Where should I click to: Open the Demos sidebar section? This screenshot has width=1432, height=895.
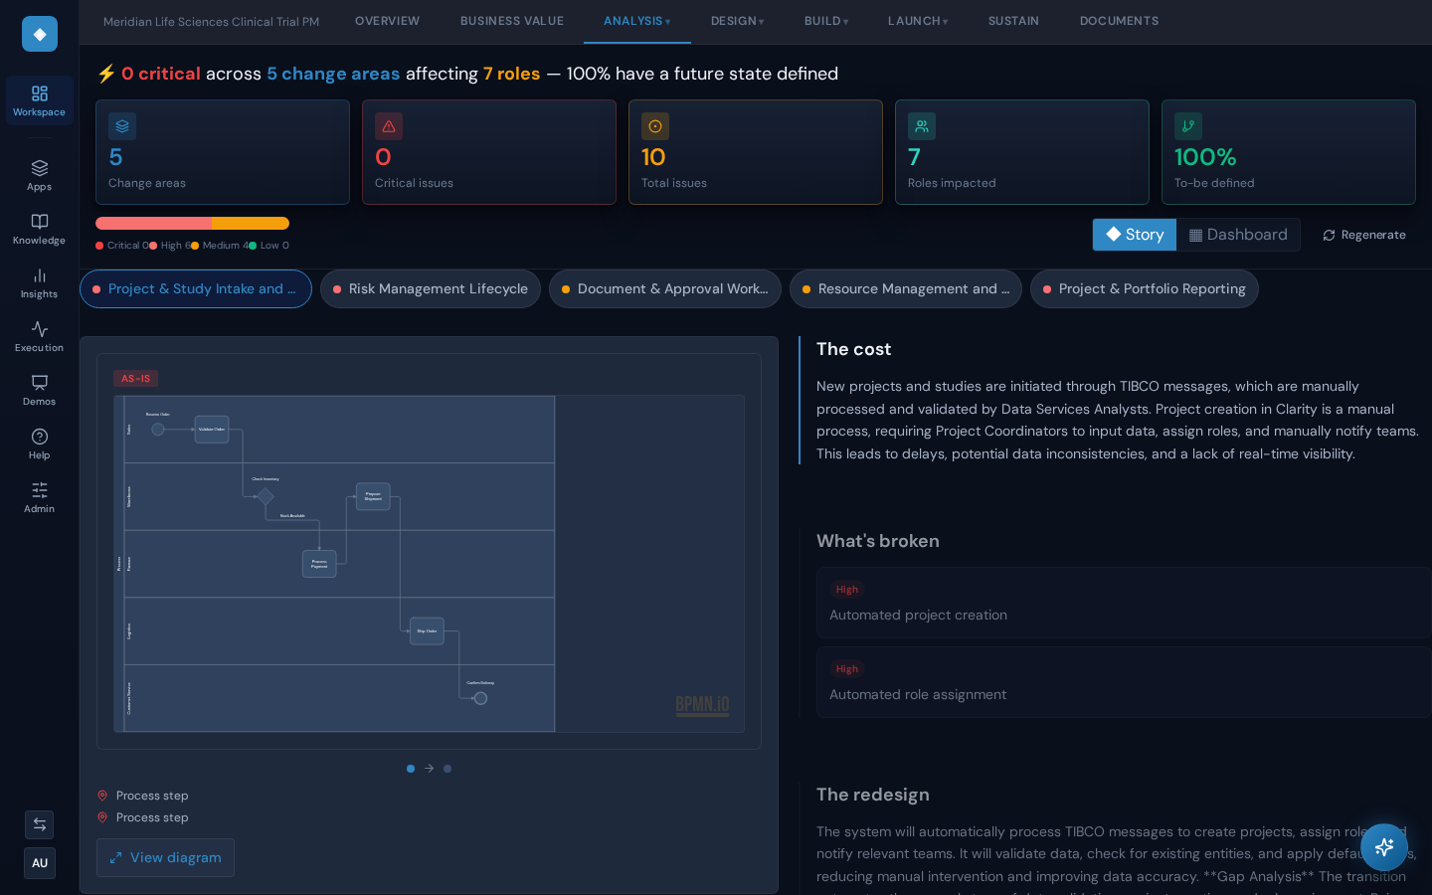tap(40, 390)
